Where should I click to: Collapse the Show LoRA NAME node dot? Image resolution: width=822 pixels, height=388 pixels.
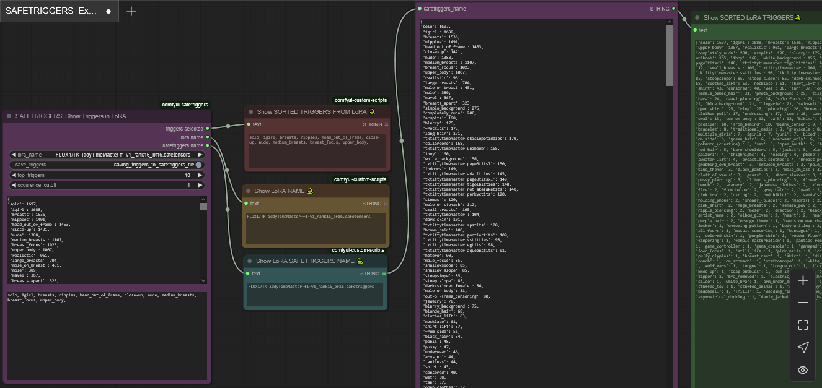click(249, 191)
